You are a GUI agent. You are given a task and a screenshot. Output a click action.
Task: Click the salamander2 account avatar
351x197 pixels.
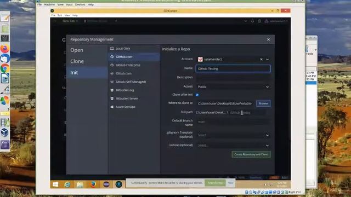[x=200, y=59]
